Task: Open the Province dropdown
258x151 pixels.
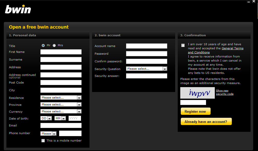Action: 79,104
